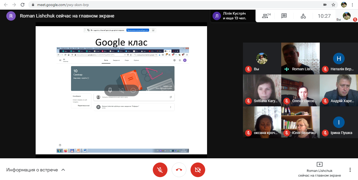Click the muted mic icon on Олена's tile

(x=287, y=101)
